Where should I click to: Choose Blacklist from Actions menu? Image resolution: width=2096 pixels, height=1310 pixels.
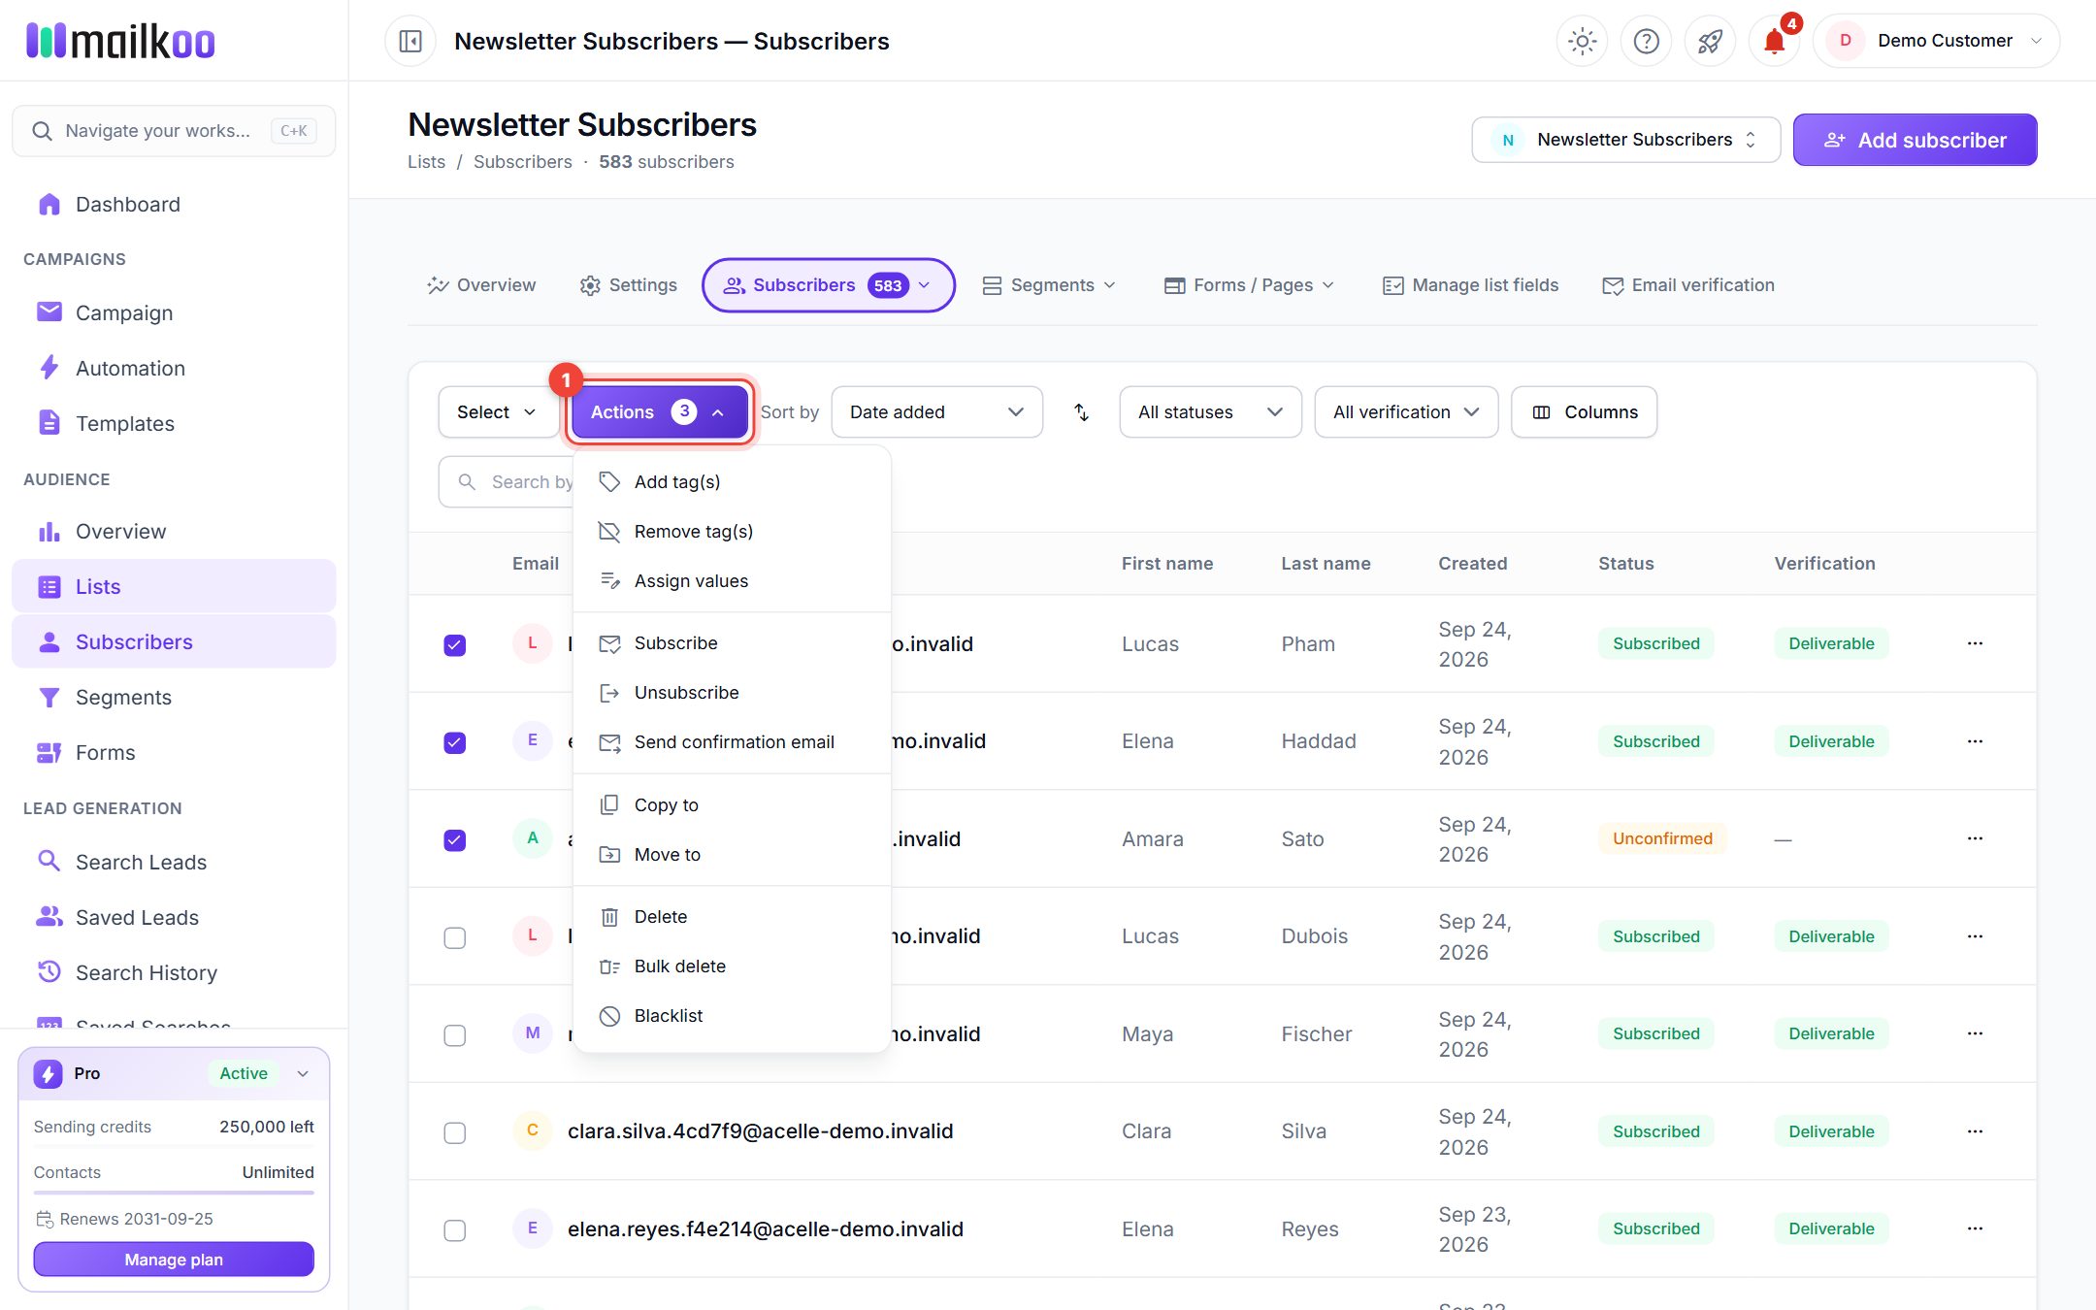click(x=732, y=1016)
